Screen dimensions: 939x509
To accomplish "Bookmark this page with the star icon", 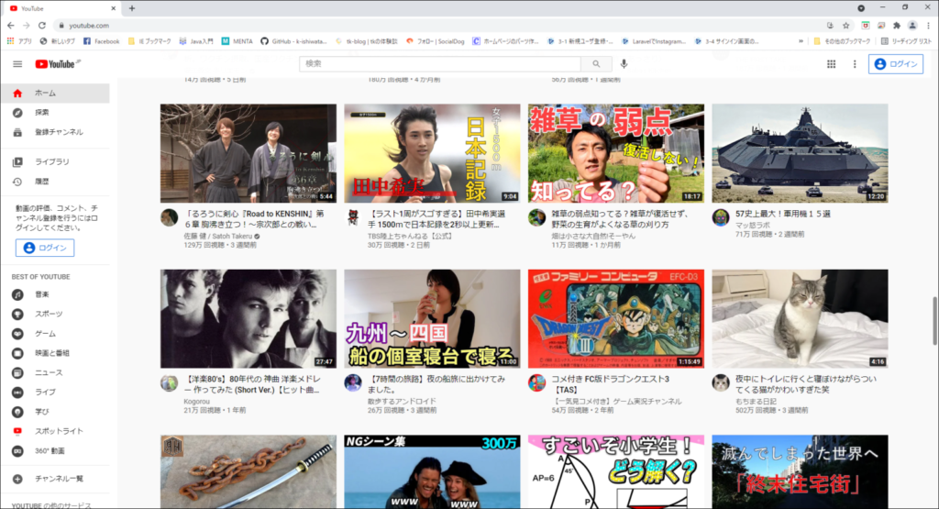I will [x=846, y=26].
